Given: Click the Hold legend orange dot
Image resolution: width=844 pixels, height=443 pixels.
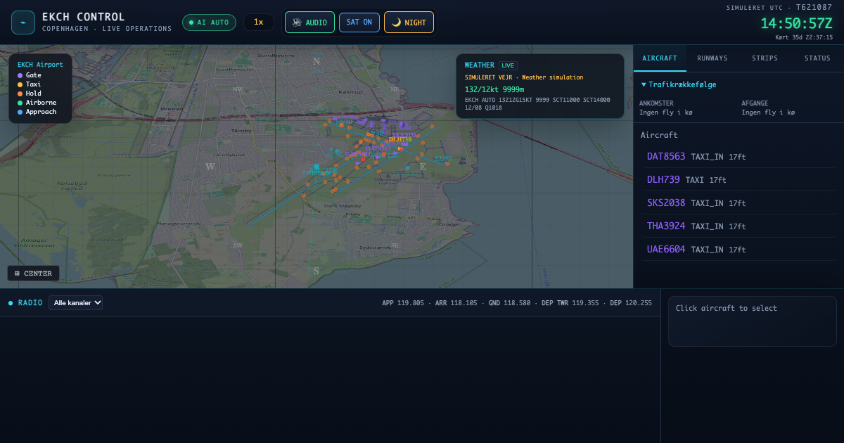Looking at the screenshot, I should (20, 94).
